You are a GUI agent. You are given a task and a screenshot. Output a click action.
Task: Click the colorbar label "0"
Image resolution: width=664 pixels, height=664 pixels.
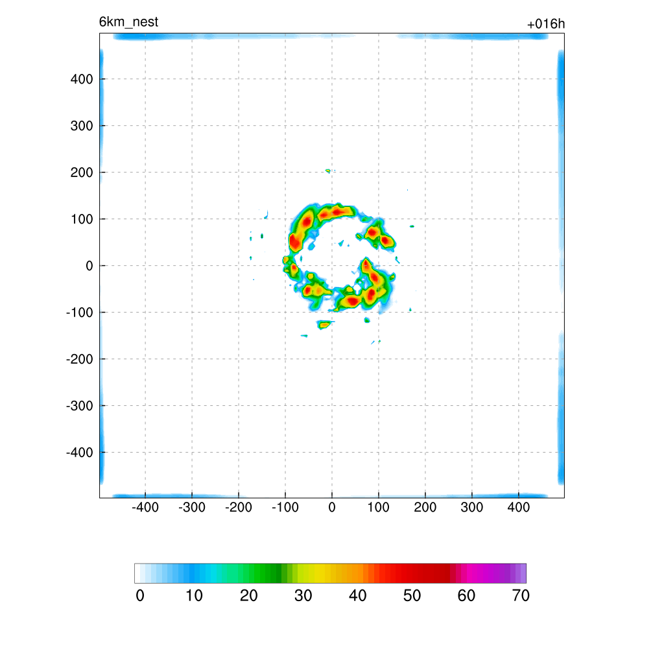pos(140,596)
